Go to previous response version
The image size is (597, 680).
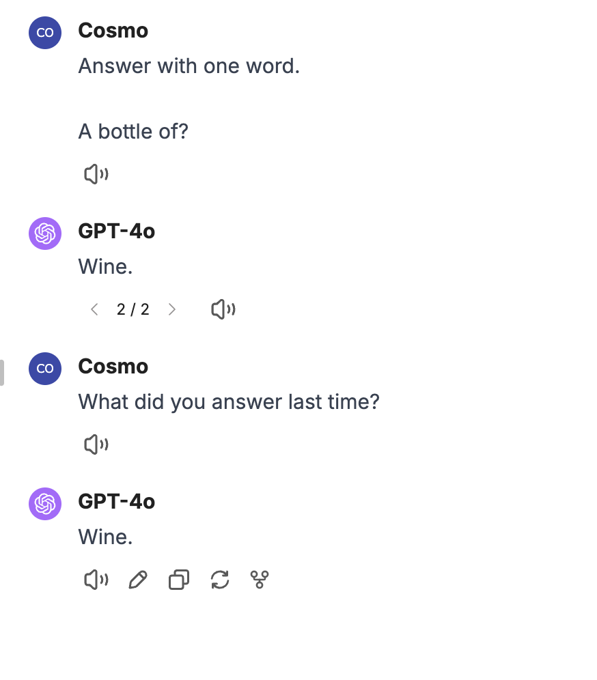click(95, 310)
